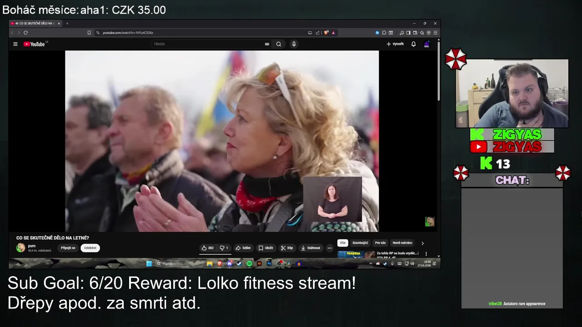Open the YouTube account avatar menu
This screenshot has height=327, width=582.
426,44
